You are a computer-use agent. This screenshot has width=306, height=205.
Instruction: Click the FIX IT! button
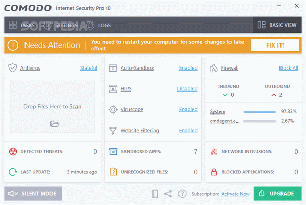tap(275, 45)
